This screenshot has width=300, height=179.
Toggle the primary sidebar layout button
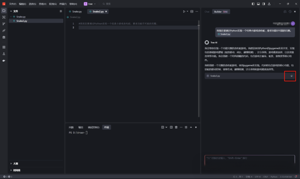[x=253, y=4]
